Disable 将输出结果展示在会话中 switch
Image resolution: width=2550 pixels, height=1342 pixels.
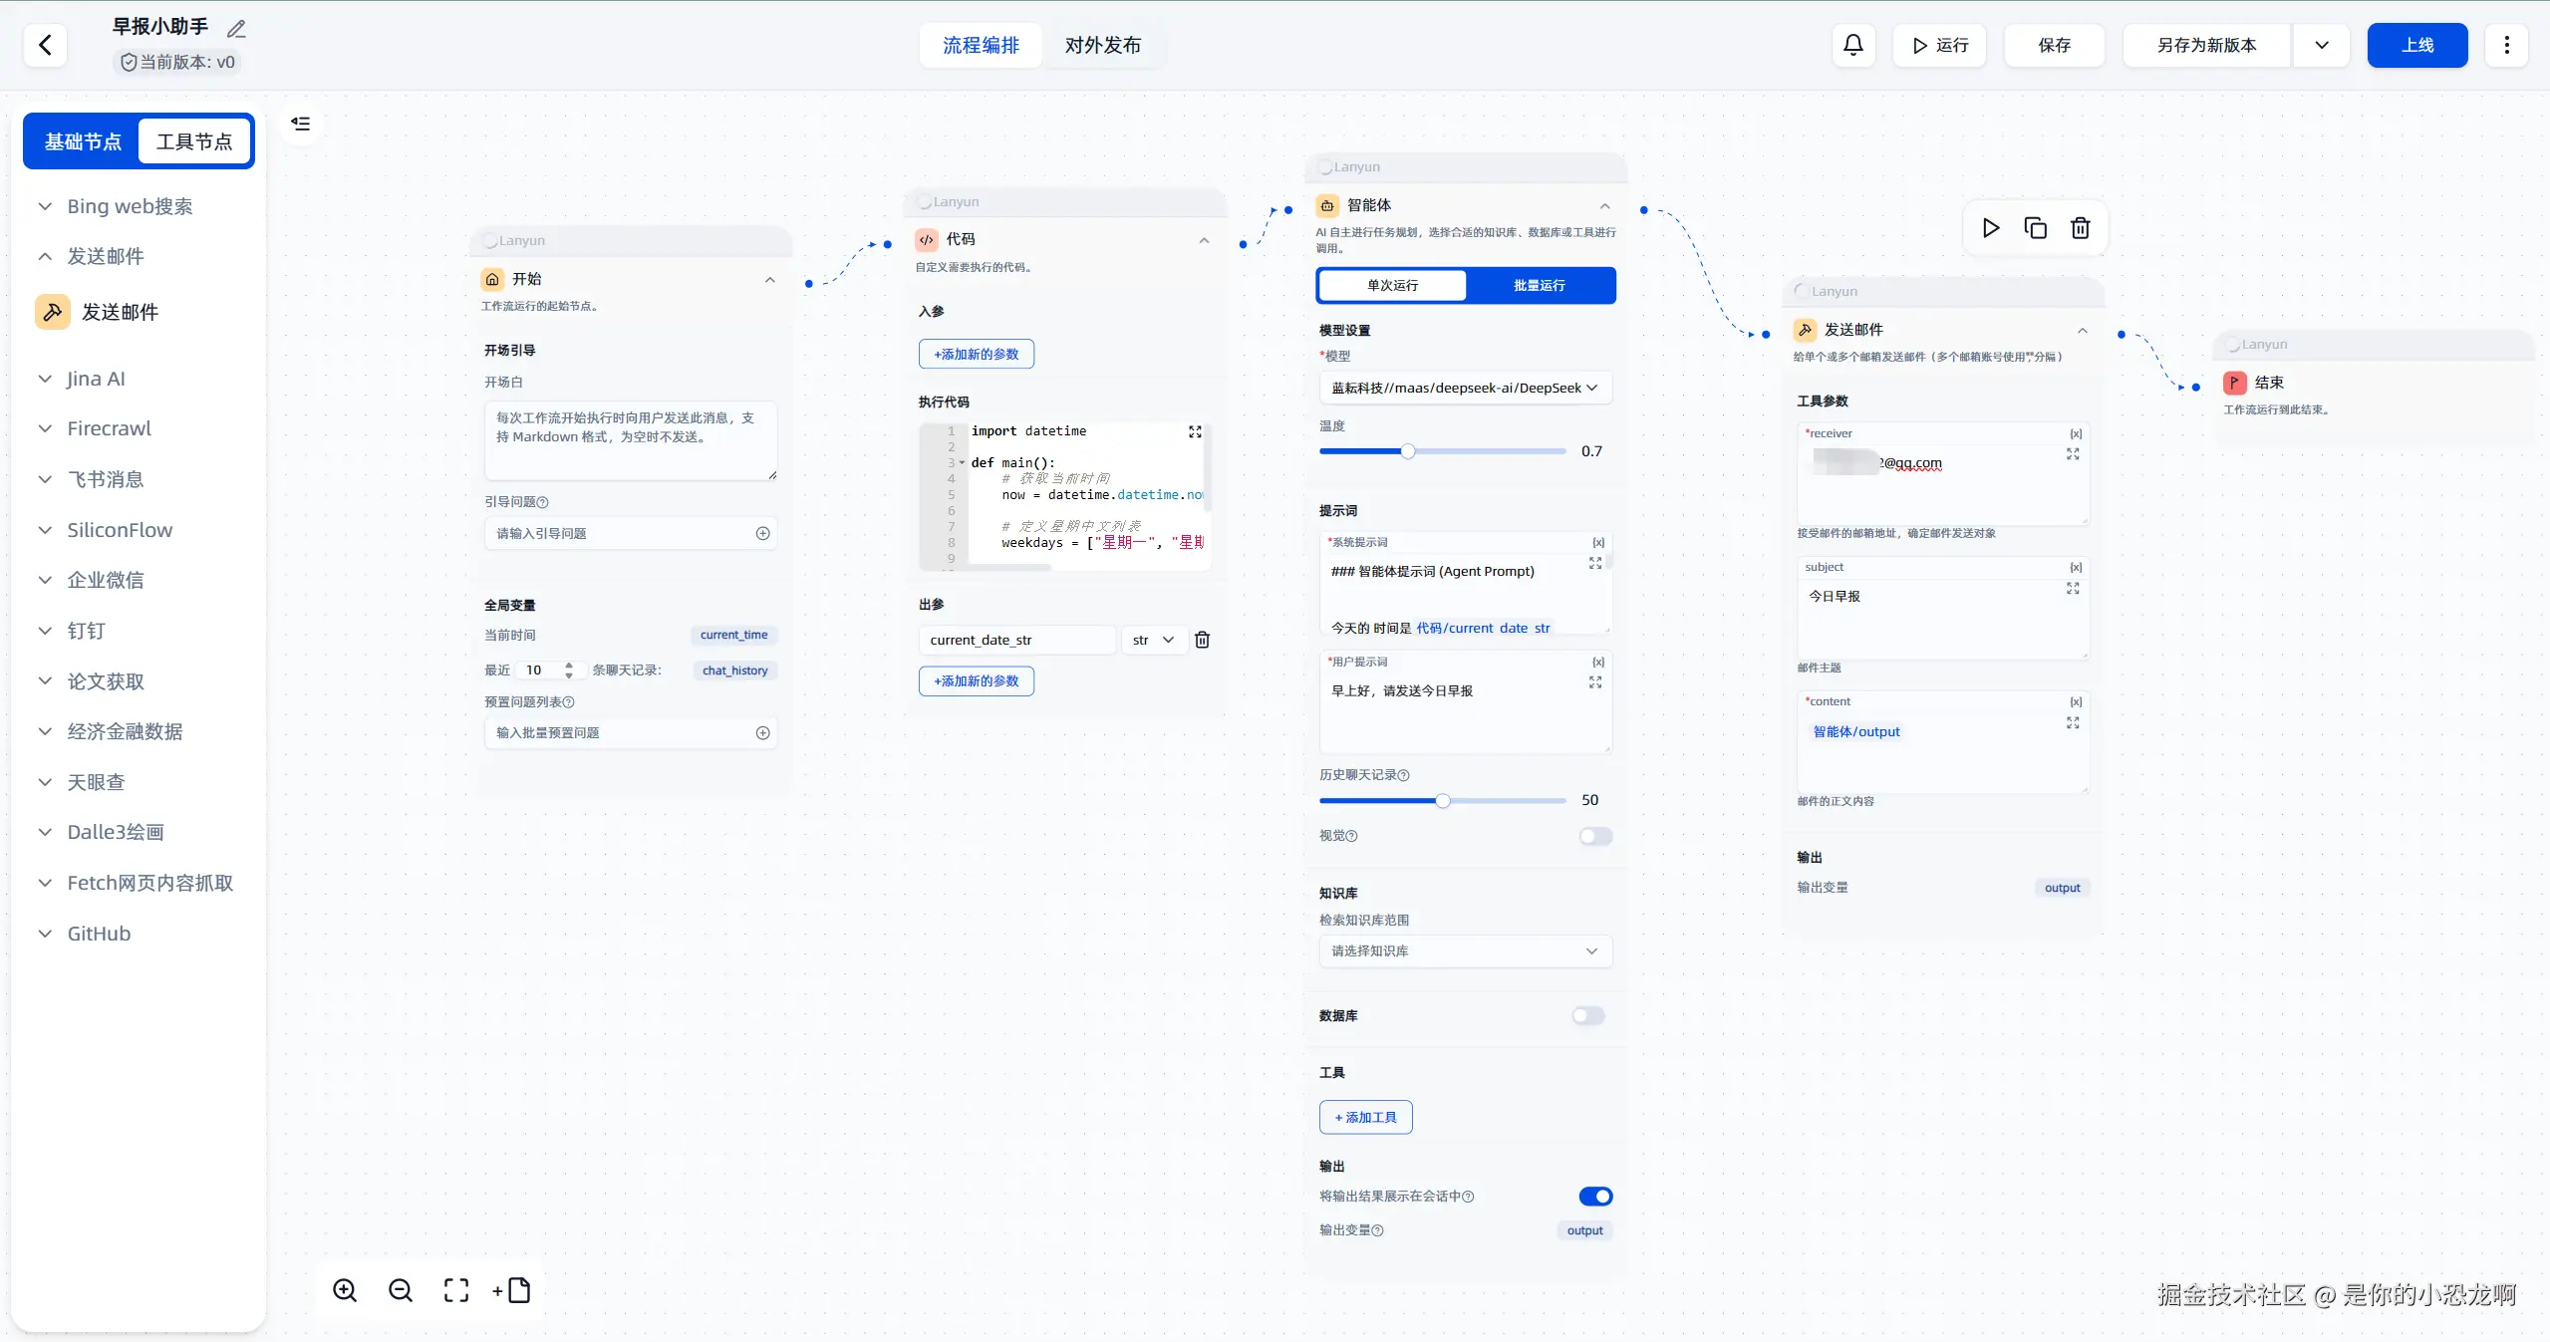click(x=1594, y=1196)
